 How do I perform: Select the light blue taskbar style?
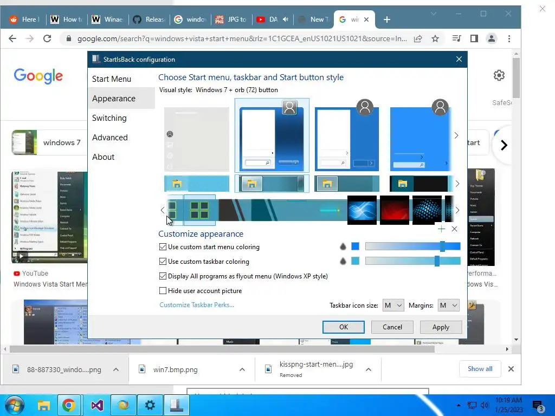click(x=196, y=184)
